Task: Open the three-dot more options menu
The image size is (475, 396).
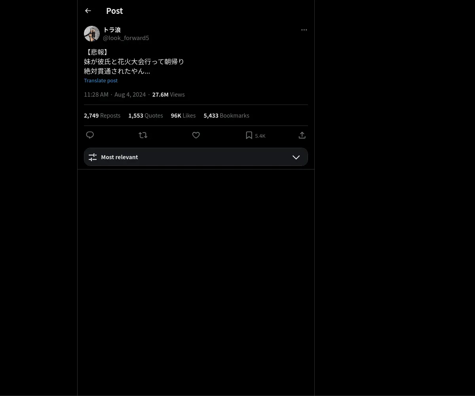Action: (x=304, y=30)
